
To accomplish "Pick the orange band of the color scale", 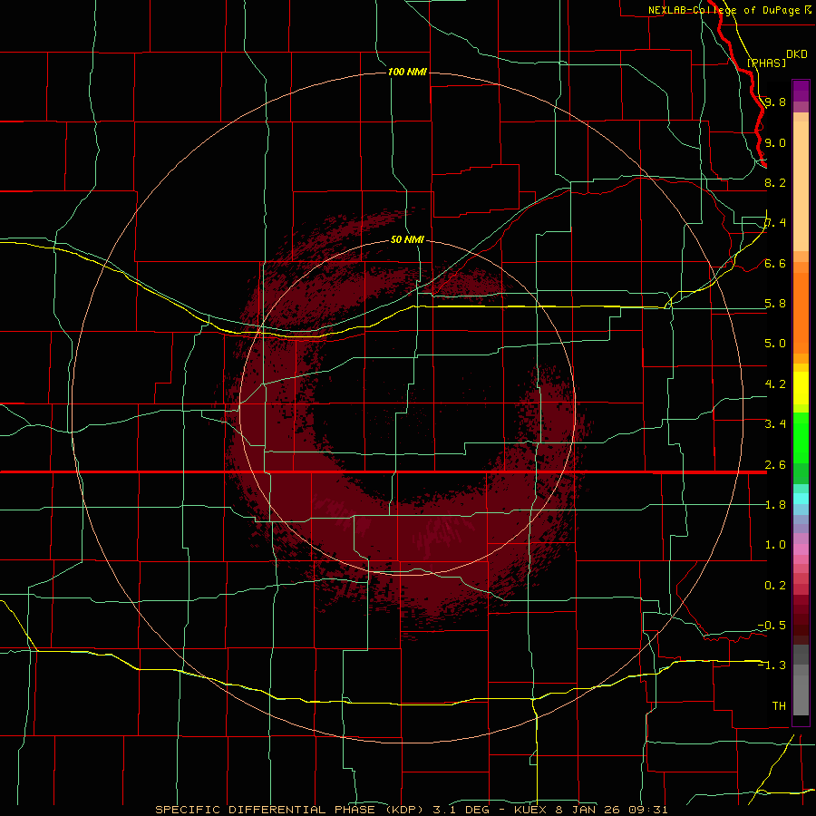I will 801,312.
